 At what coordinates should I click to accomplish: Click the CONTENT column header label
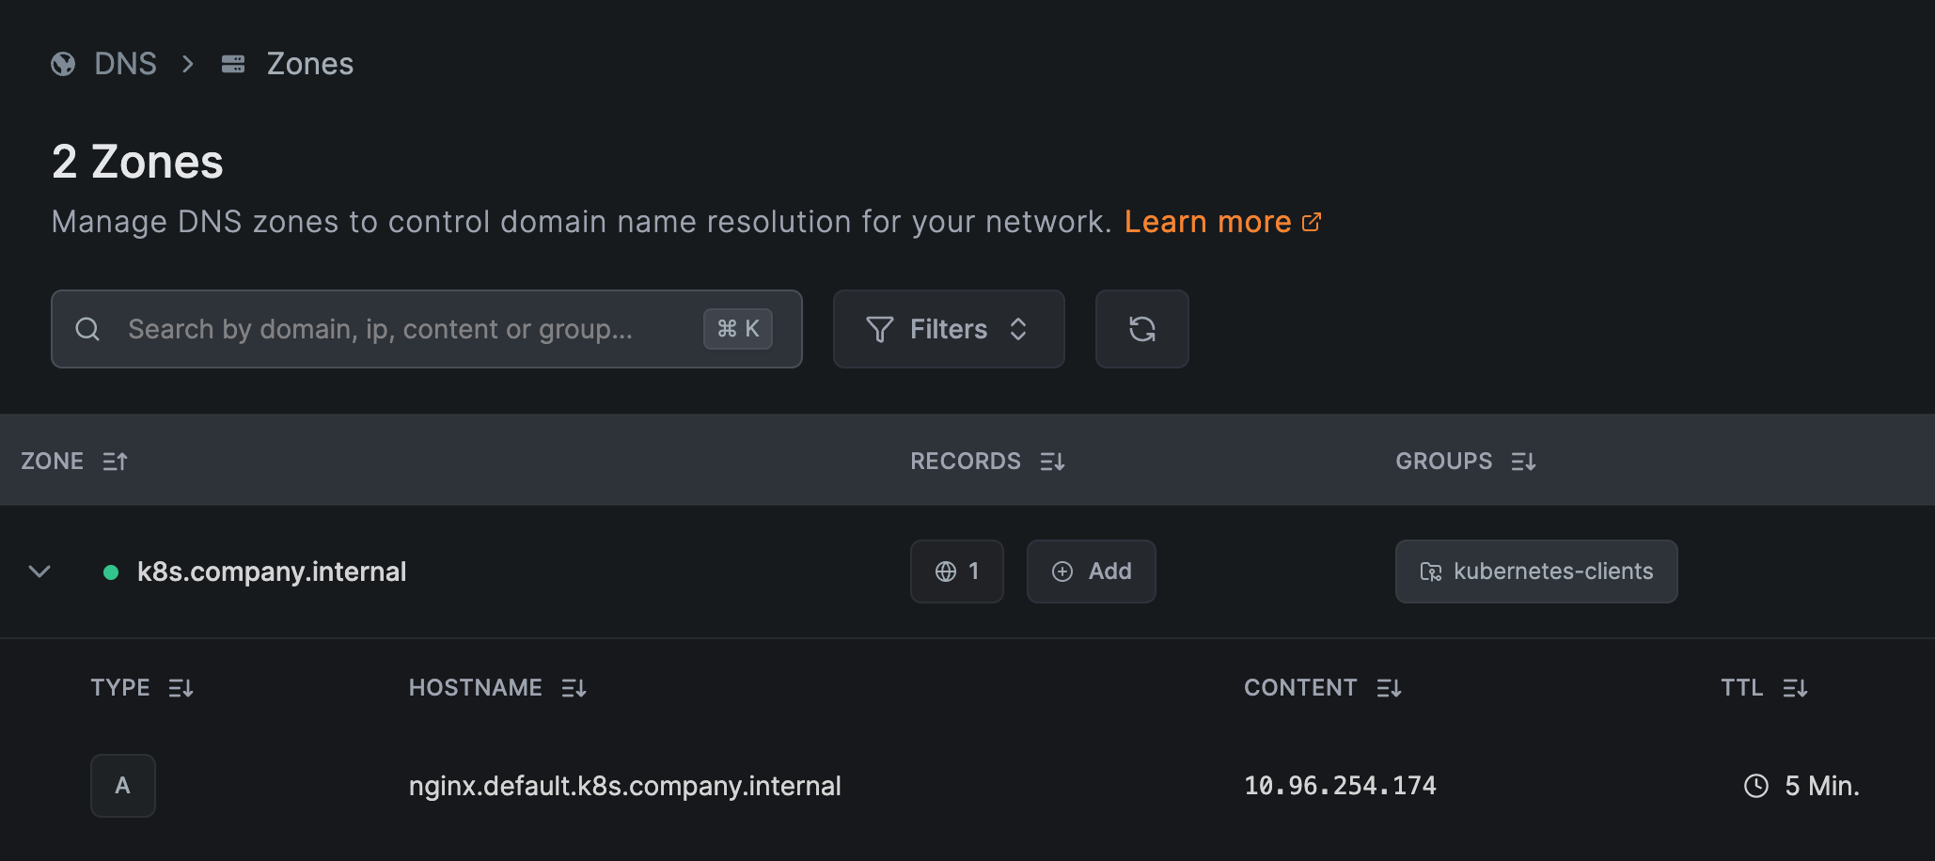click(1300, 688)
